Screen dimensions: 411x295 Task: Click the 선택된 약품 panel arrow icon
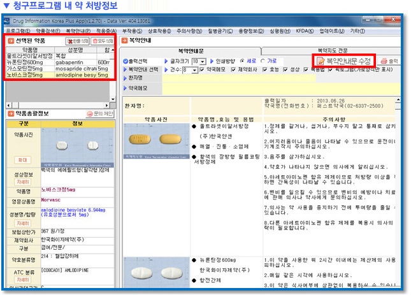tap(11, 41)
